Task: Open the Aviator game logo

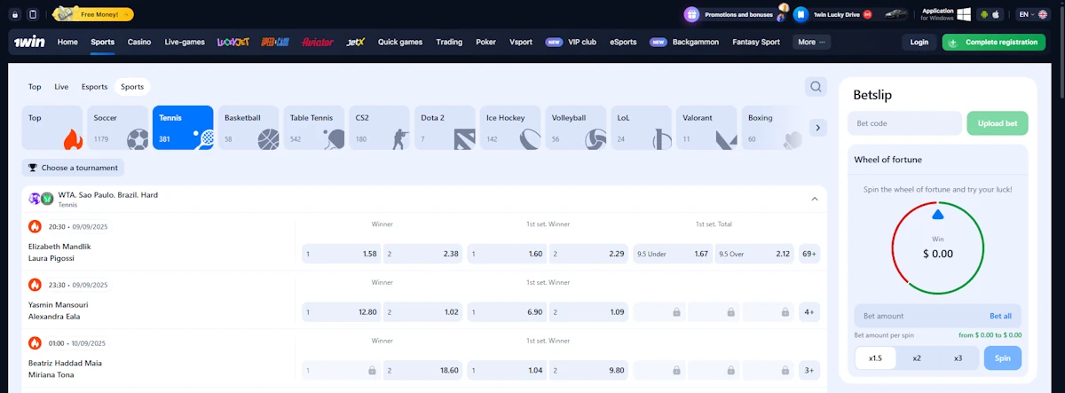Action: tap(318, 42)
